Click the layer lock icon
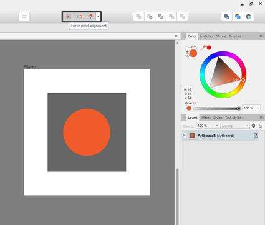This screenshot has width=265, height=225. [260, 126]
